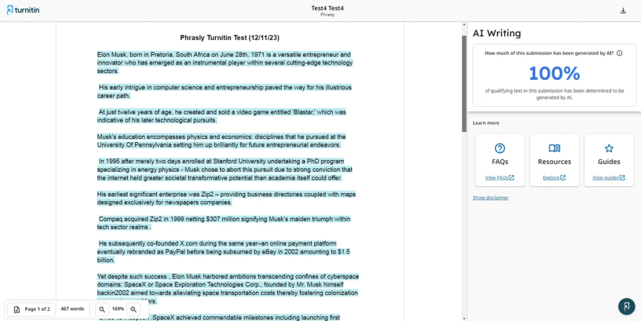Image resolution: width=641 pixels, height=321 pixels.
Task: Click the Guides star icon
Action: pyautogui.click(x=608, y=148)
